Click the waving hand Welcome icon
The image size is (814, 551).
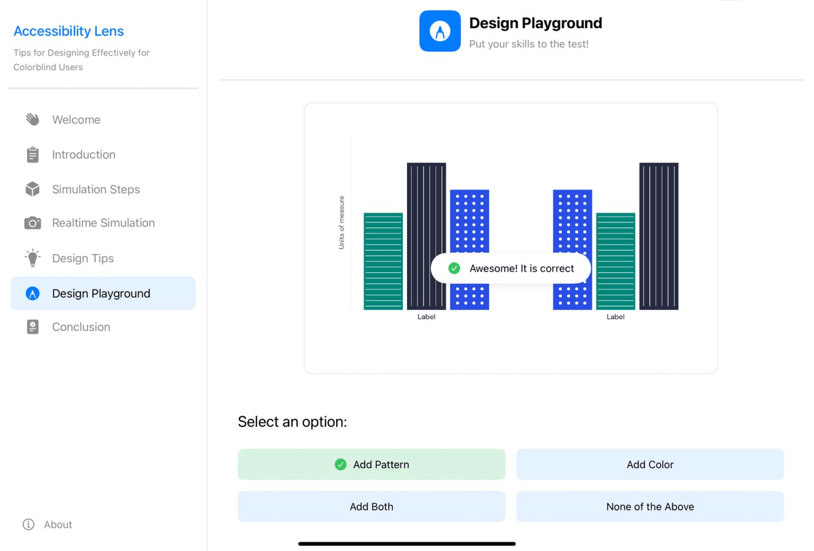tap(33, 119)
